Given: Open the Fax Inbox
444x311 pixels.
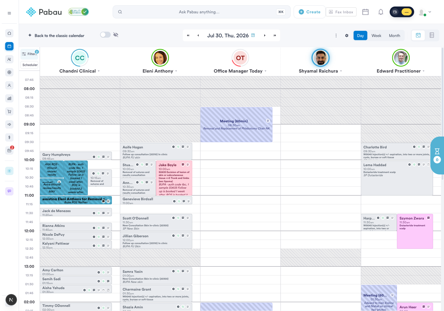Looking at the screenshot, I should coord(341,12).
